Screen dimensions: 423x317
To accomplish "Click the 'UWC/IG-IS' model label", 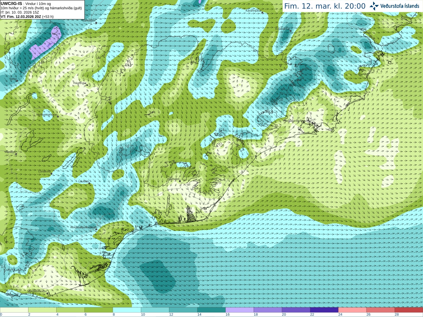I will click(x=11, y=3).
